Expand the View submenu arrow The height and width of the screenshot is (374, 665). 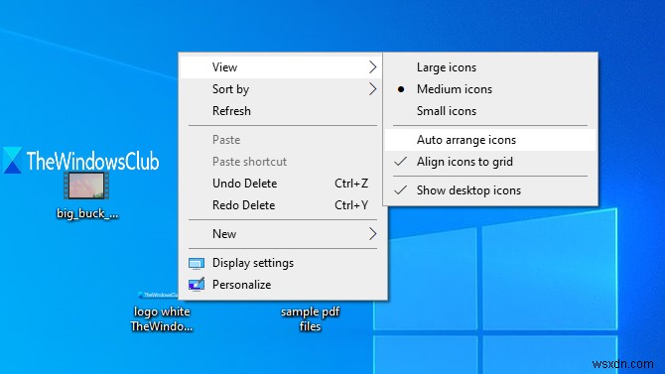click(372, 67)
